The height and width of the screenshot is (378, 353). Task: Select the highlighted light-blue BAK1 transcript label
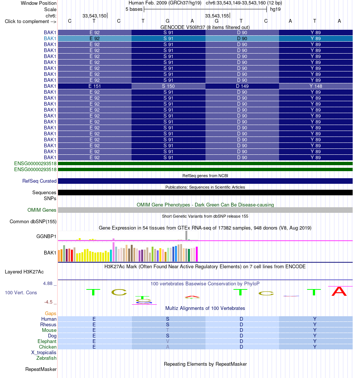pos(50,39)
